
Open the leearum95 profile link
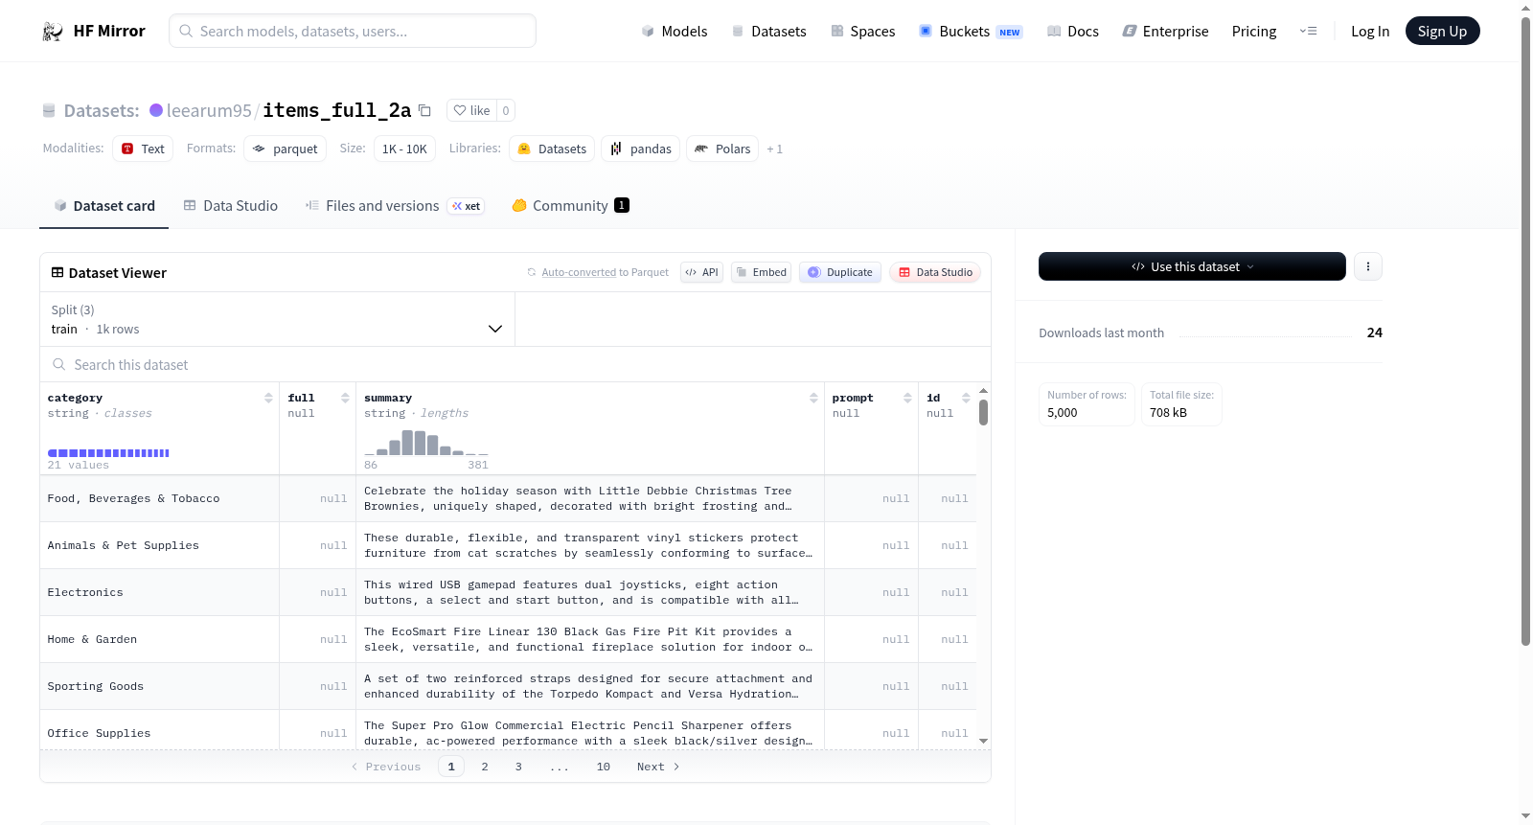(x=209, y=110)
